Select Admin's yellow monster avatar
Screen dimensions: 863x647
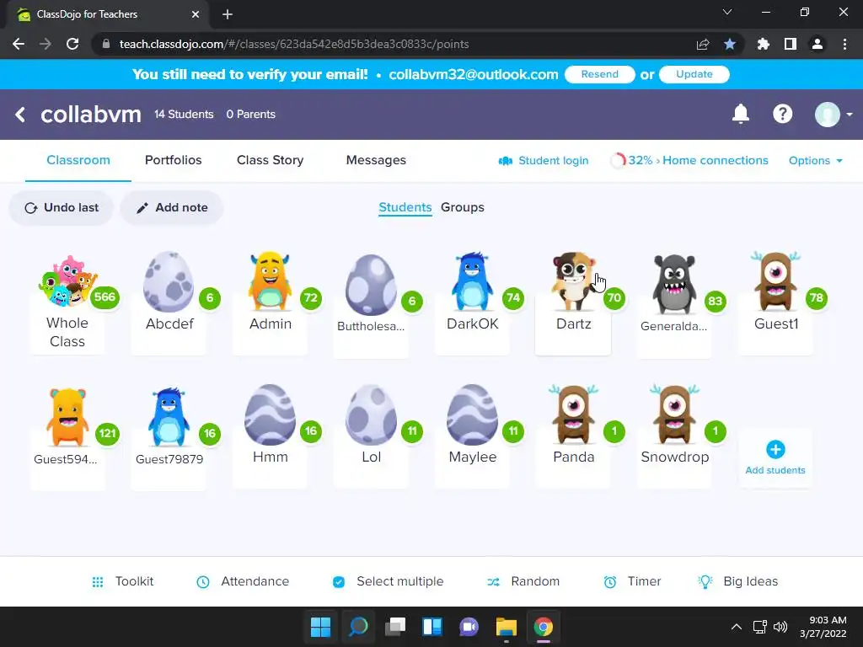pyautogui.click(x=270, y=281)
